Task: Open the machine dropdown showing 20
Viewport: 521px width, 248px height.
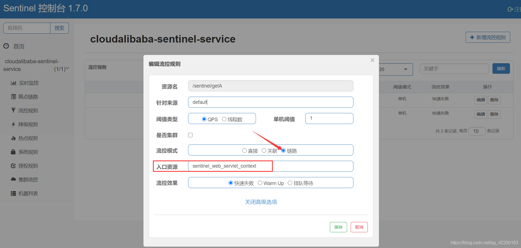Action: coord(396,69)
